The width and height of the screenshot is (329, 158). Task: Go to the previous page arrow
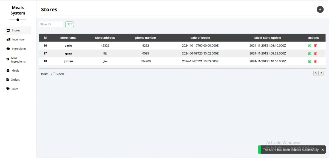pyautogui.click(x=316, y=73)
